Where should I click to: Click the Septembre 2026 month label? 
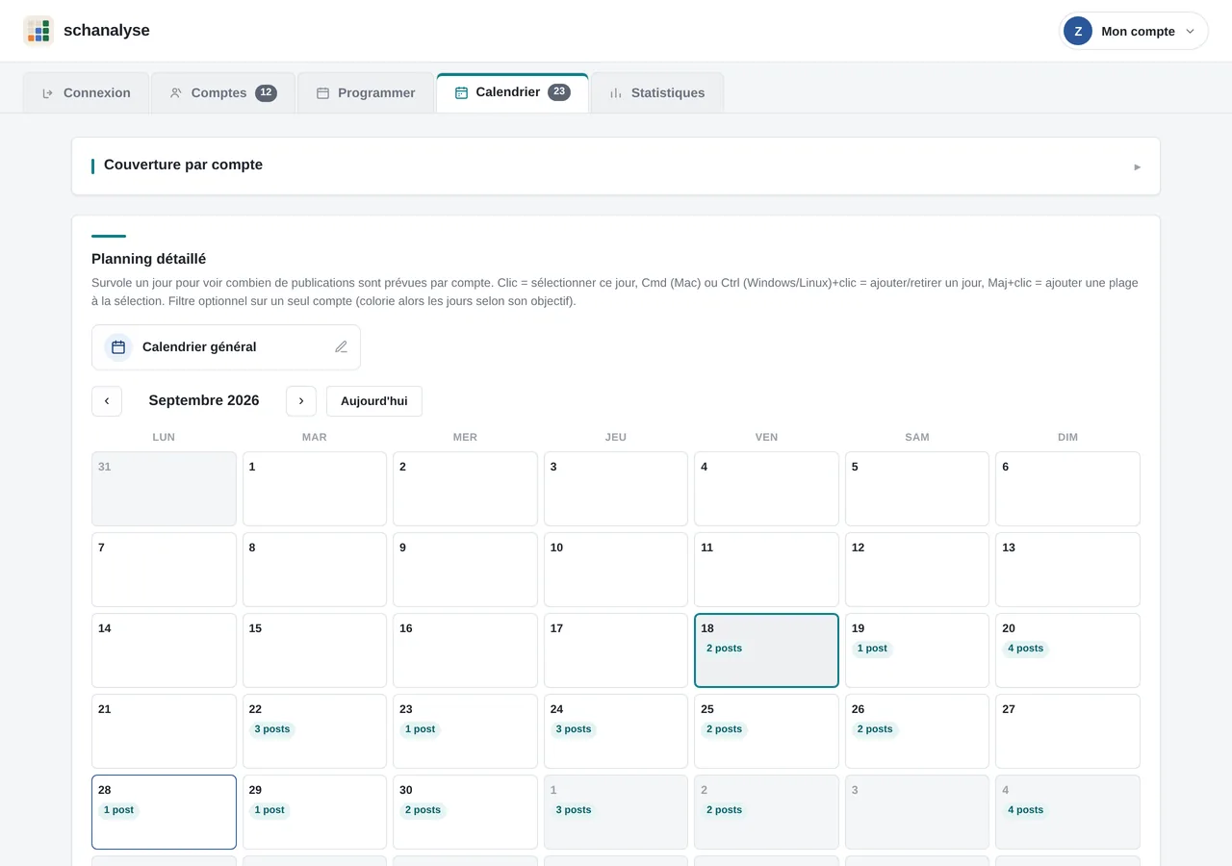point(204,401)
